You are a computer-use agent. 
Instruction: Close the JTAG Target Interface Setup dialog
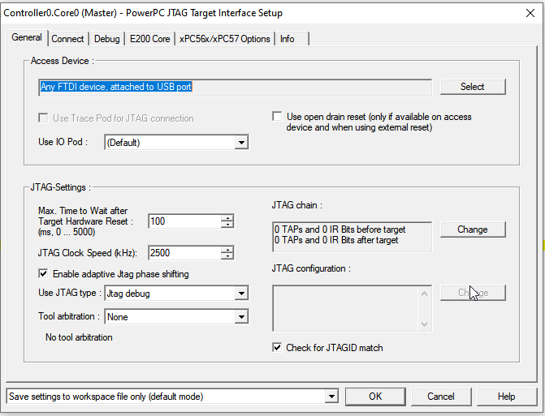click(x=530, y=13)
